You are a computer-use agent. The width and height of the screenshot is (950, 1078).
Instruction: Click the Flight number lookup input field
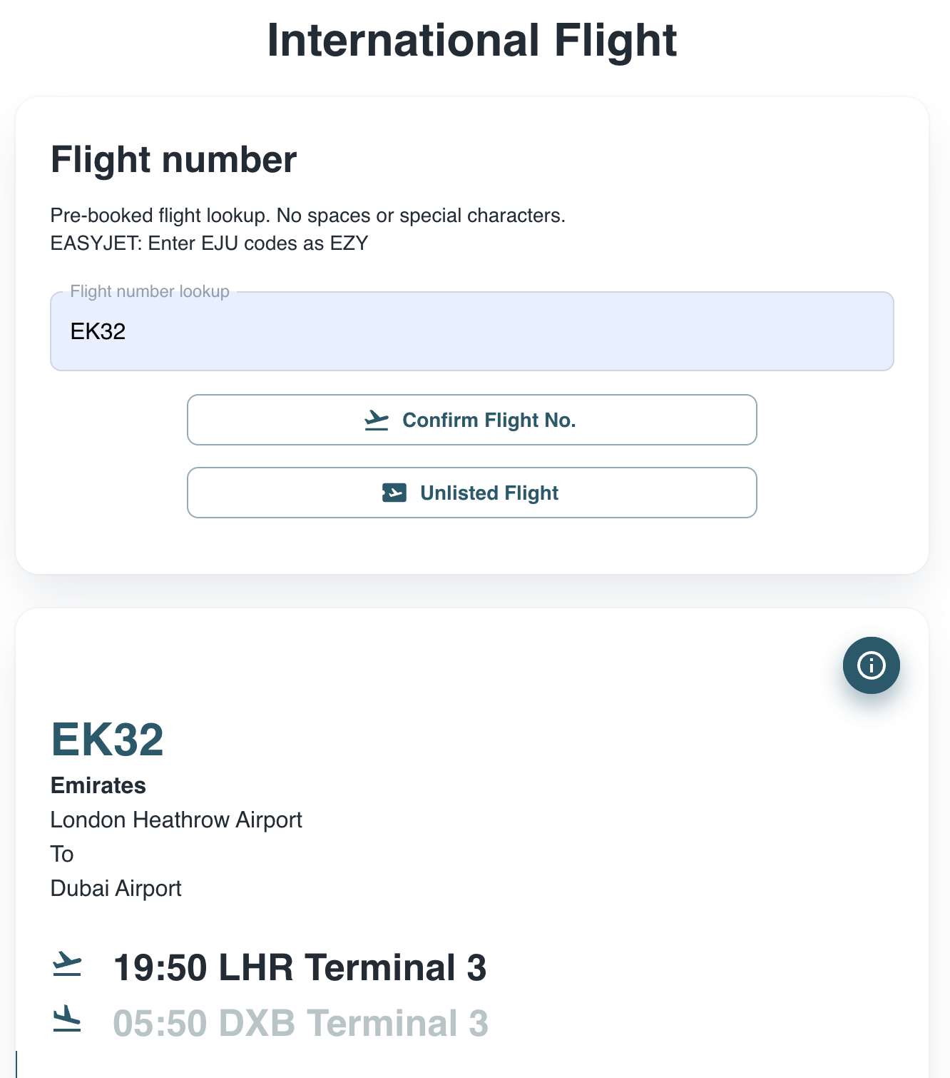pyautogui.click(x=471, y=331)
